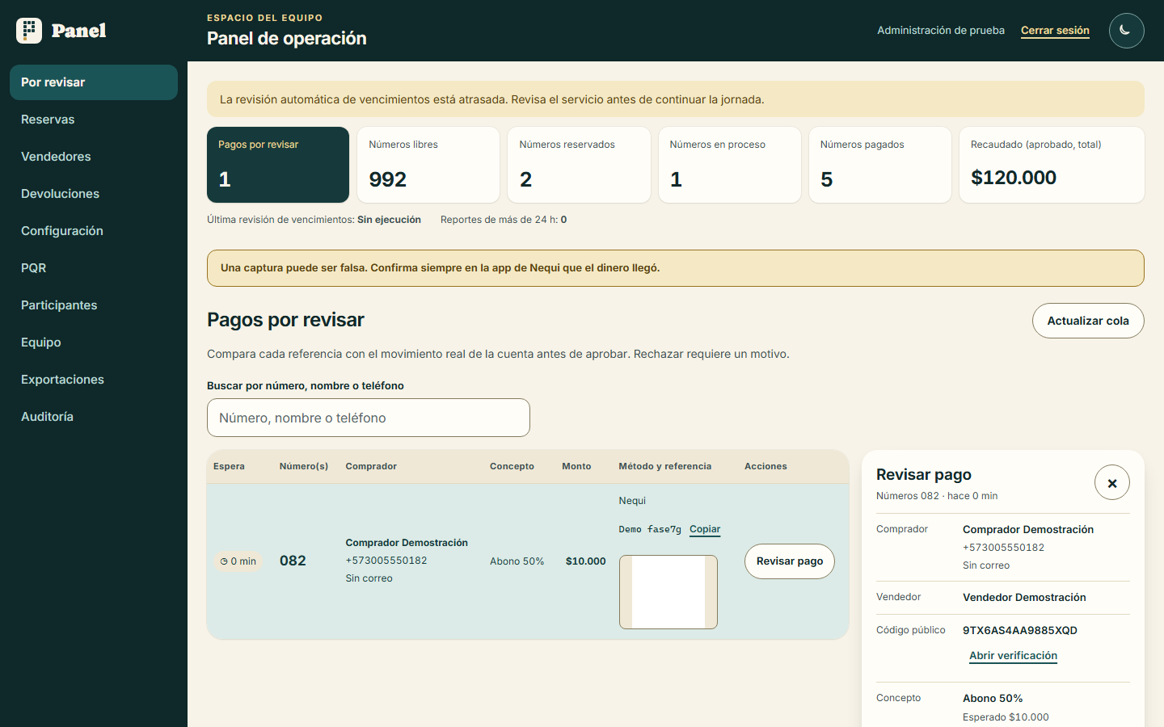Image resolution: width=1164 pixels, height=727 pixels.
Task: Open Devoluciones in sidebar
Action: click(x=94, y=194)
